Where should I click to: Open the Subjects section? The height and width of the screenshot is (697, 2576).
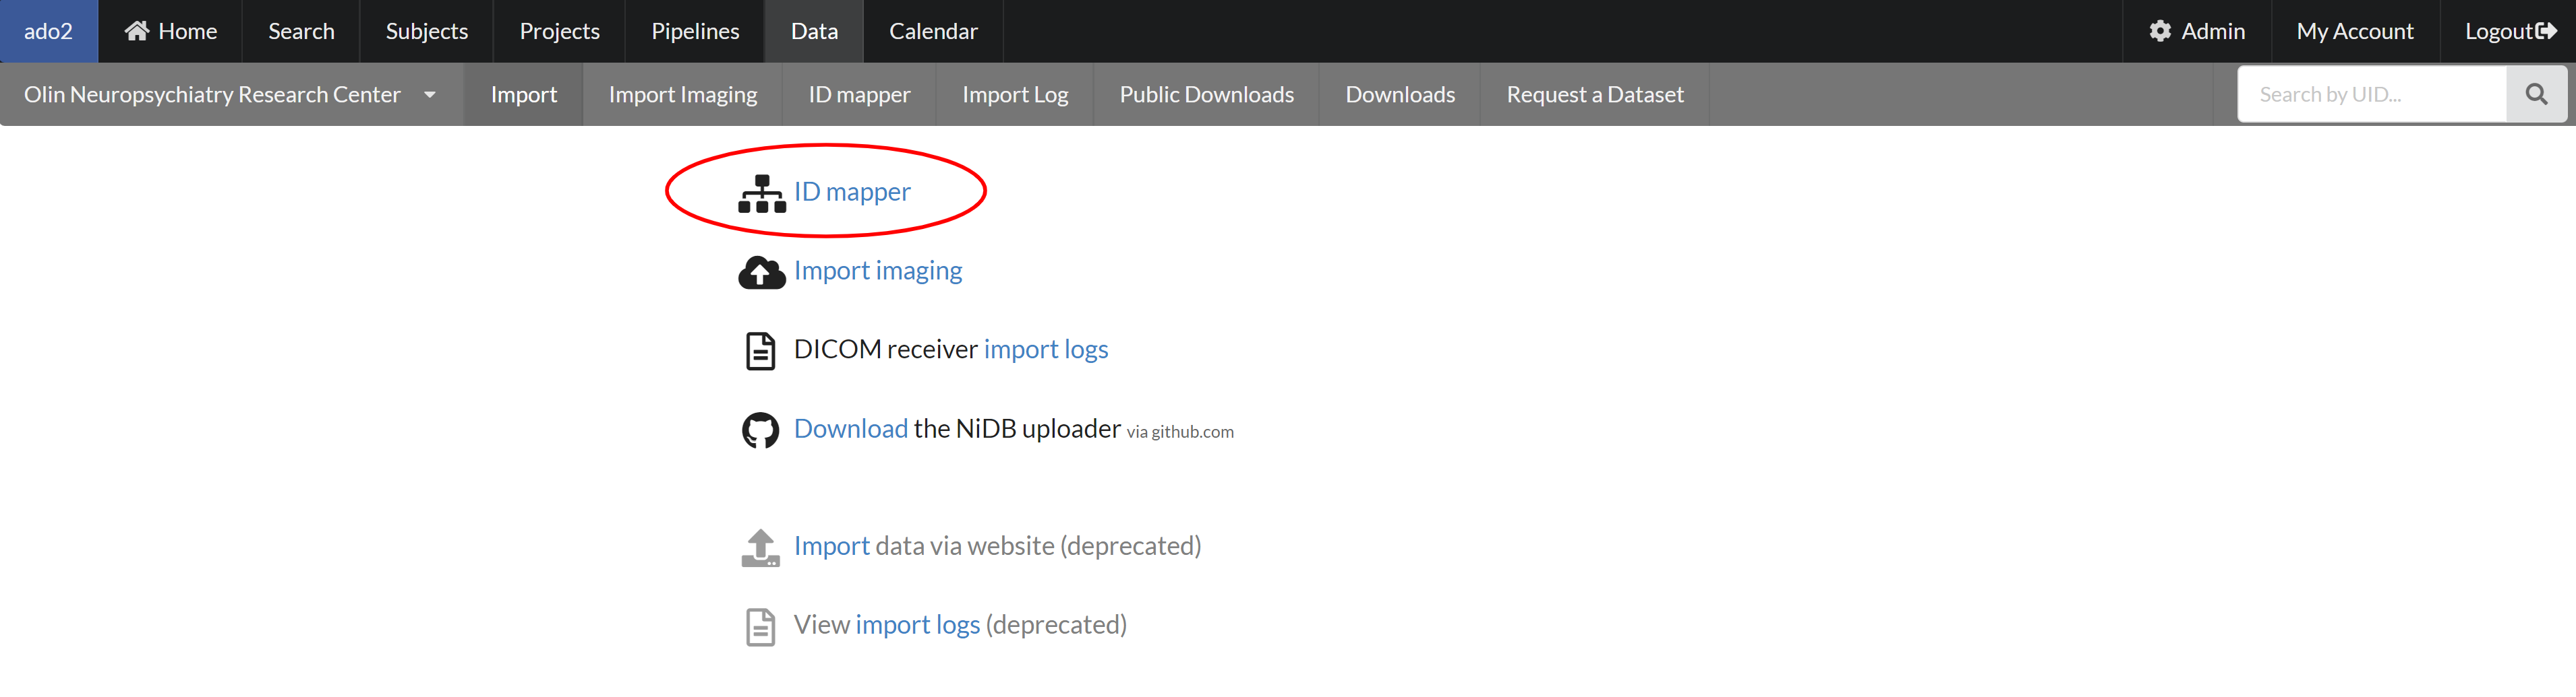click(426, 31)
